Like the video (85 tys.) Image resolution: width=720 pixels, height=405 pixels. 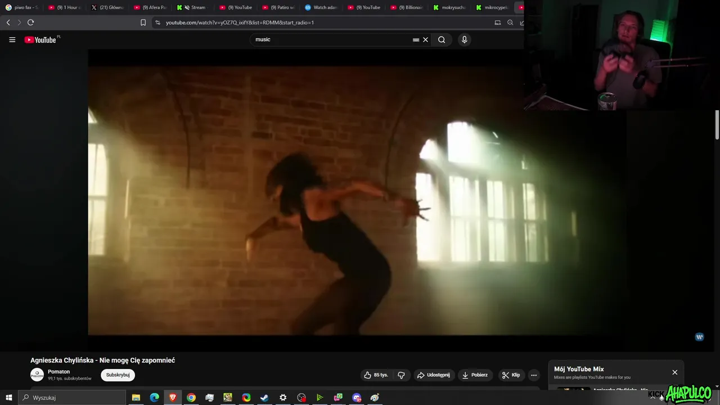coord(376,375)
